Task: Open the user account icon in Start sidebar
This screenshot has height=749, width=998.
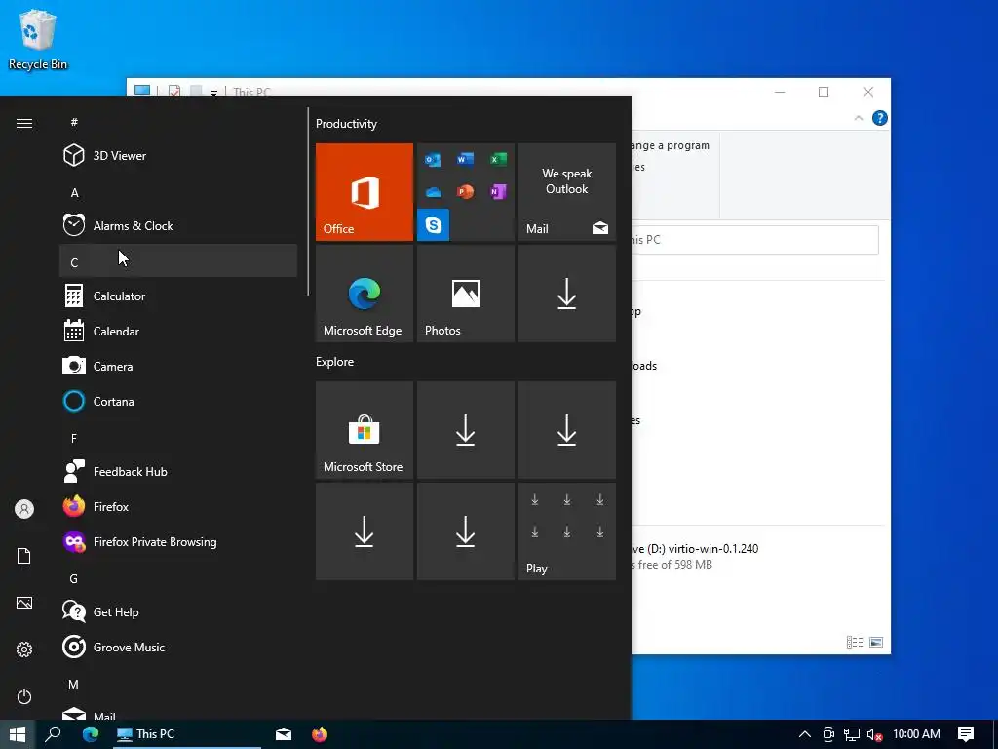Action: coord(24,509)
